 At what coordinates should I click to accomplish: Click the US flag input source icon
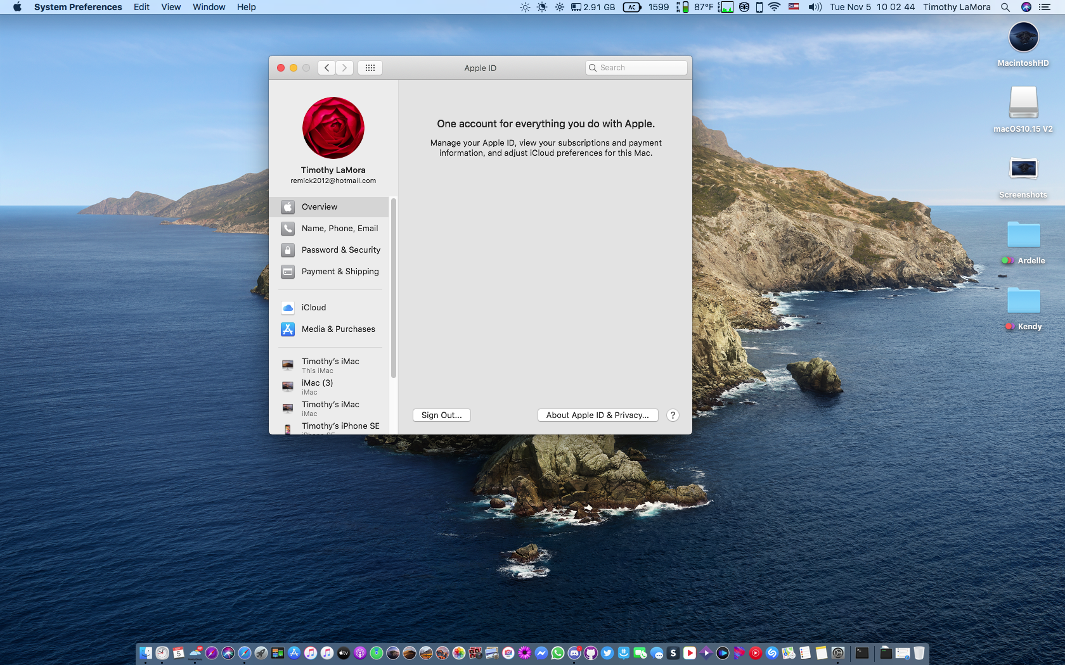pos(794,7)
